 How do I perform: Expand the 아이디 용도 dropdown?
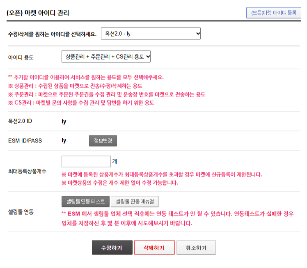click(x=106, y=57)
